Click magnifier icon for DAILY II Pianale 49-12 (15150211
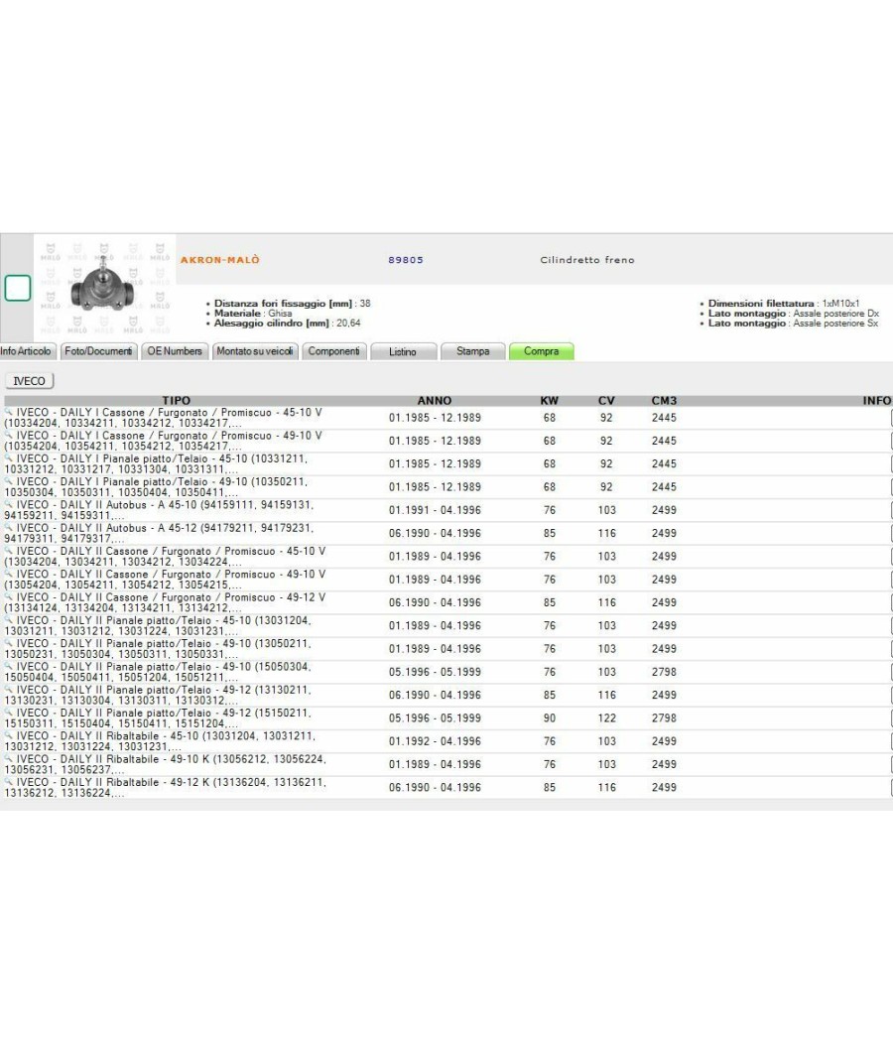Viewport: 893px width, 1042px height. 9,713
